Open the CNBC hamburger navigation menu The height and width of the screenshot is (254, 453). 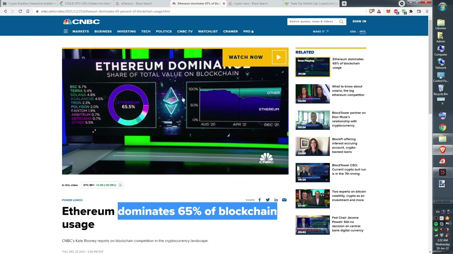65,31
